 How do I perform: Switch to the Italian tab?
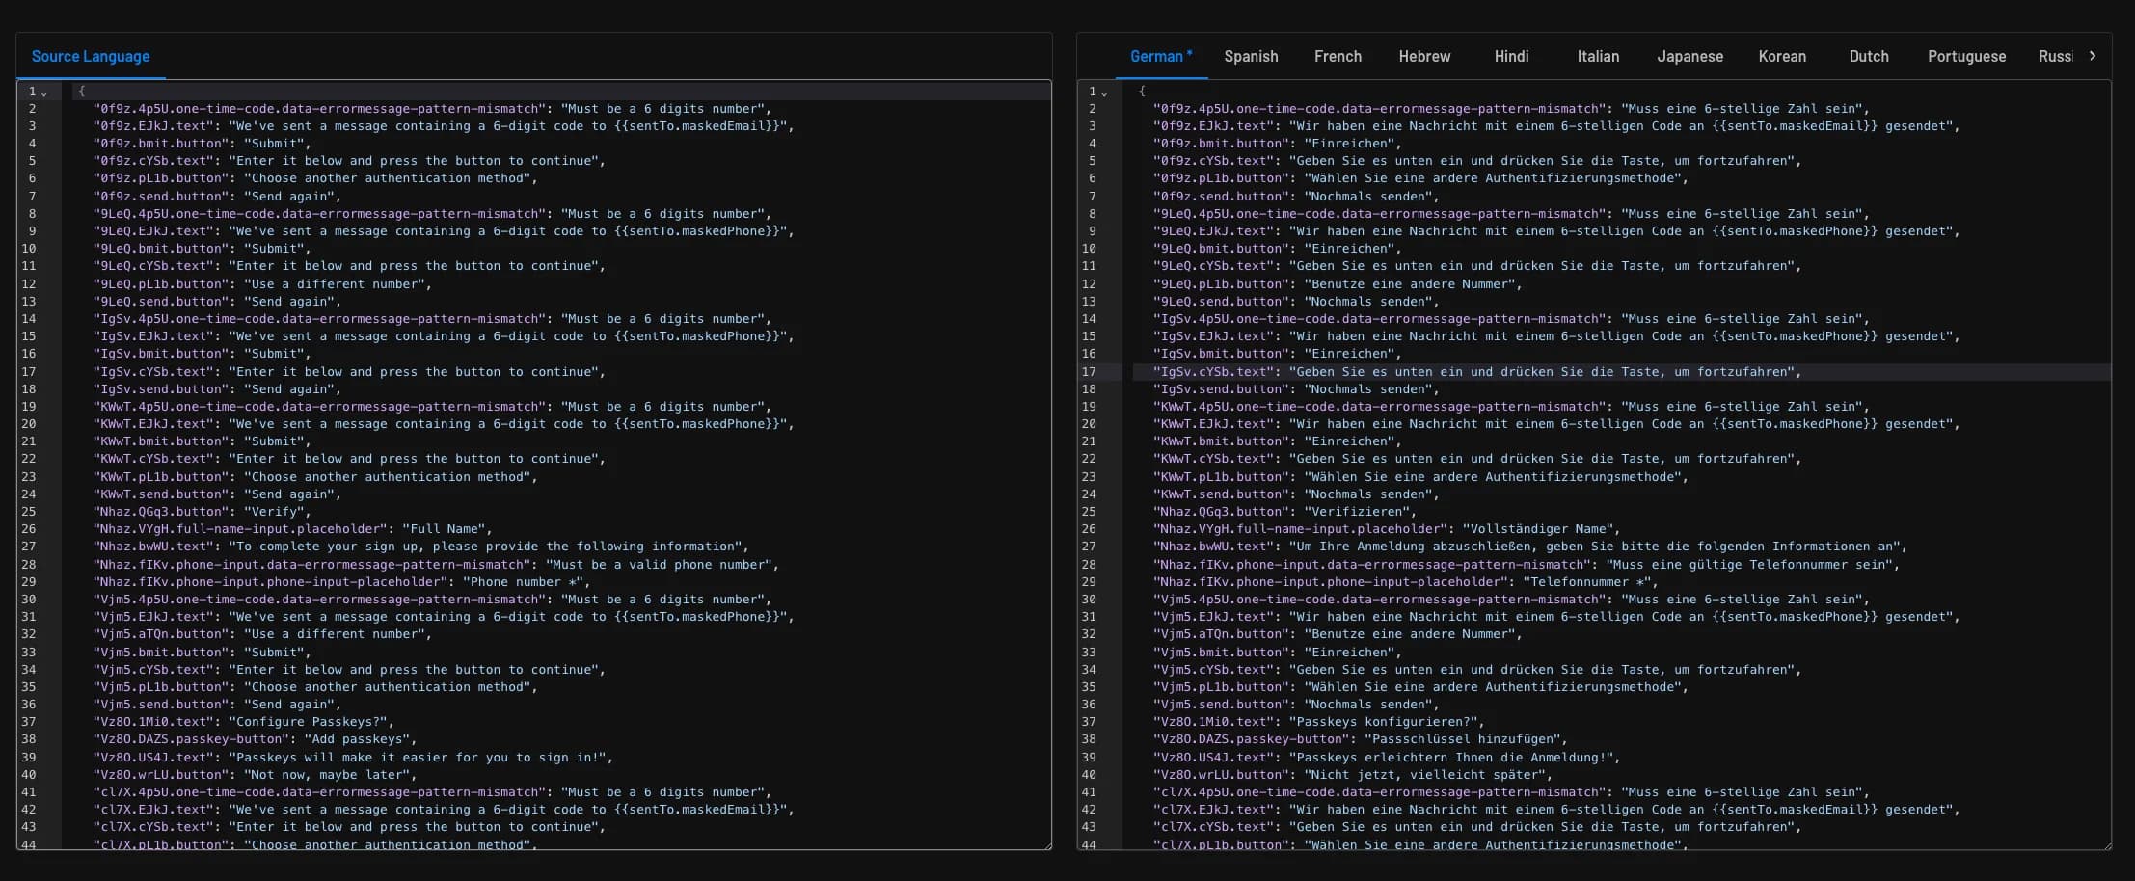pyautogui.click(x=1598, y=56)
